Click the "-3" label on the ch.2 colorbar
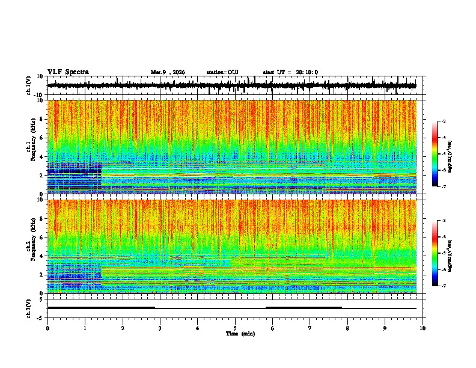 (x=443, y=221)
